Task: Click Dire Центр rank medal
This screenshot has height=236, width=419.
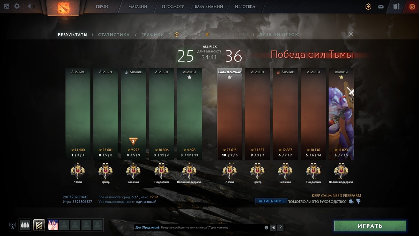Action: pyautogui.click(x=257, y=171)
